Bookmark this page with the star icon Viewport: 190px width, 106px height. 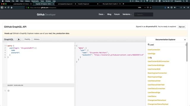(151, 7)
